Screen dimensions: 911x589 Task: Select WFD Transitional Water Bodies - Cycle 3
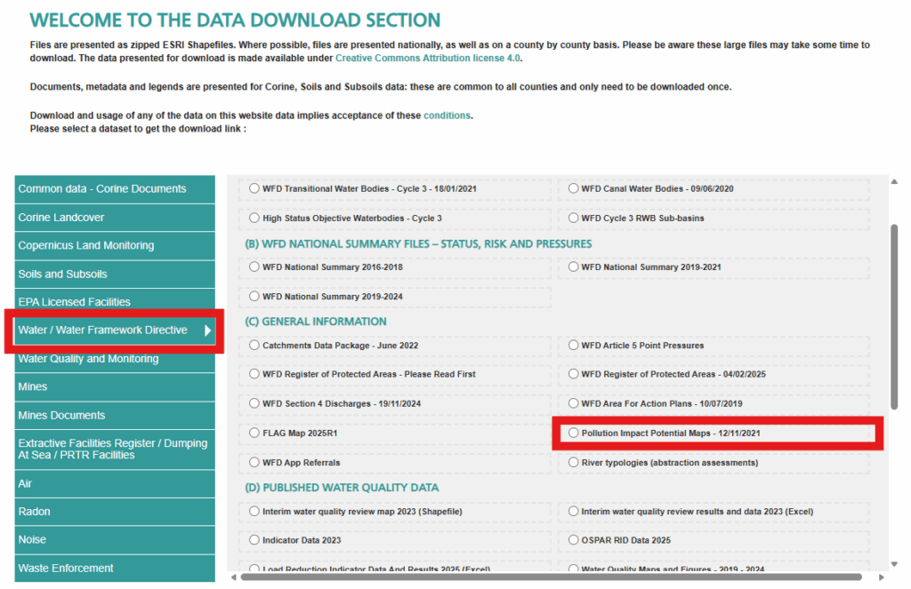tap(256, 188)
